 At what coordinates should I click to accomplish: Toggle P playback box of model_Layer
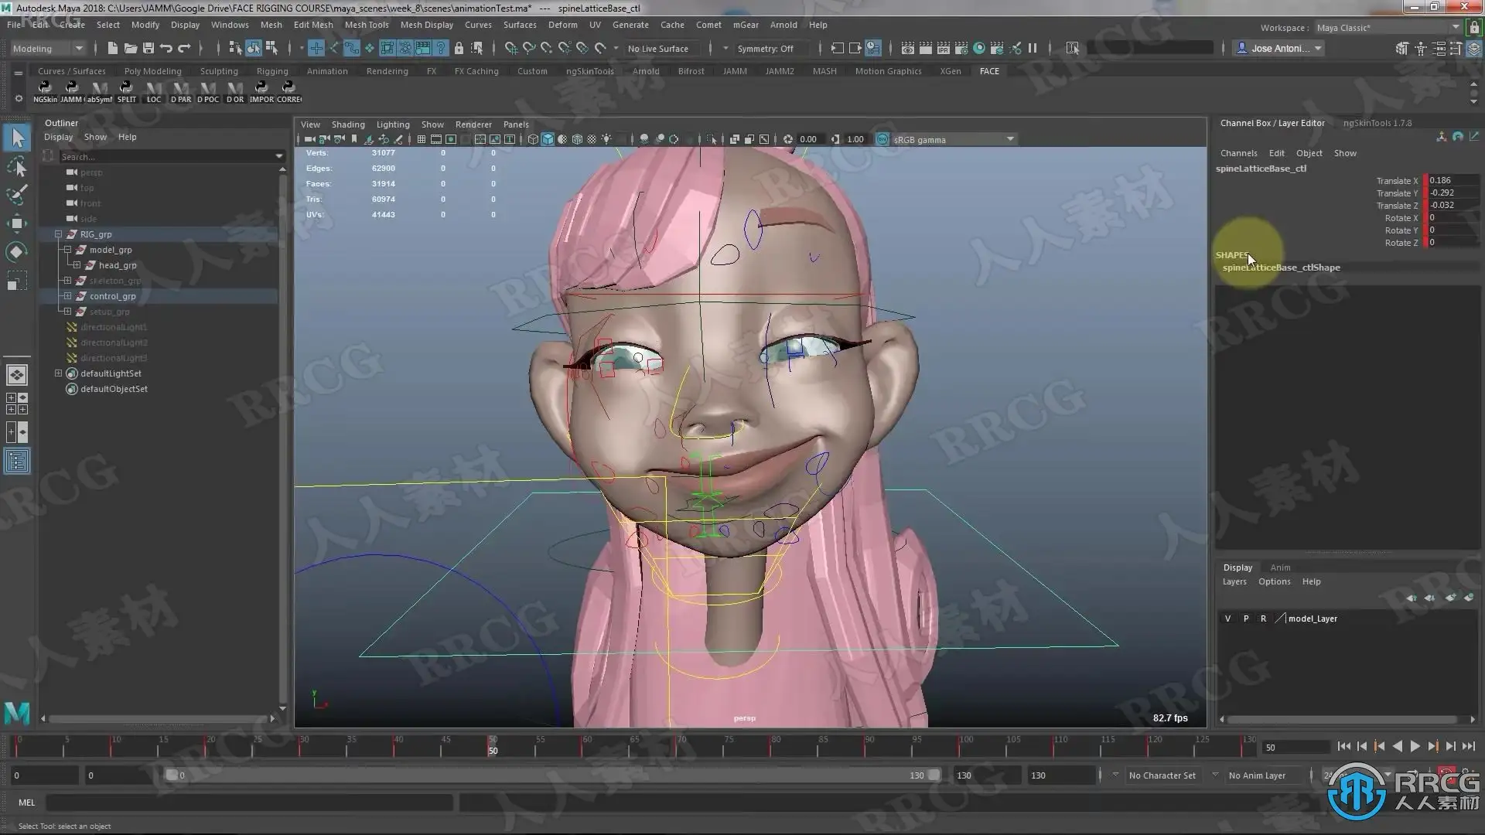(1245, 619)
